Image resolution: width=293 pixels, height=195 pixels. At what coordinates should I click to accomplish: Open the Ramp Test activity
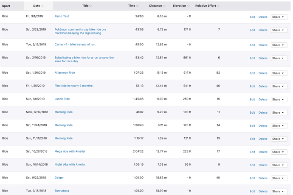point(62,16)
